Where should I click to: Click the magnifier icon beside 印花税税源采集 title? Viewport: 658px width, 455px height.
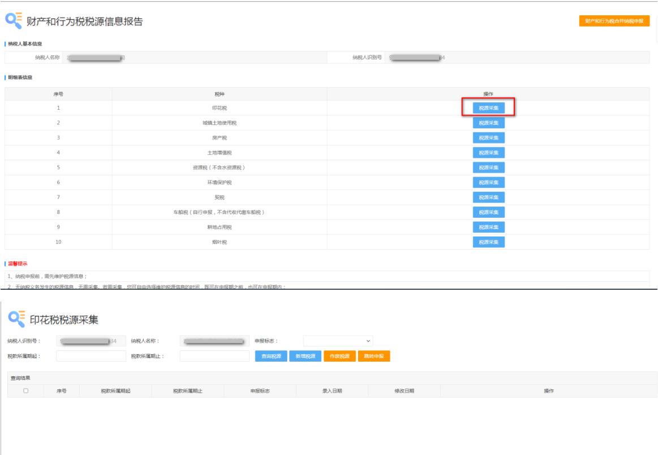point(16,319)
